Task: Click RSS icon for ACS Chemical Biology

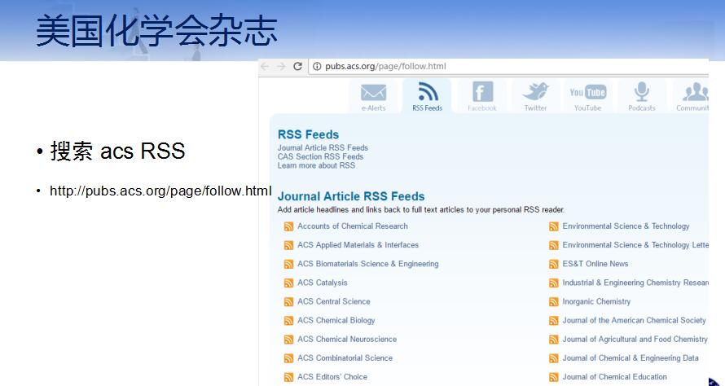Action: [x=288, y=321]
